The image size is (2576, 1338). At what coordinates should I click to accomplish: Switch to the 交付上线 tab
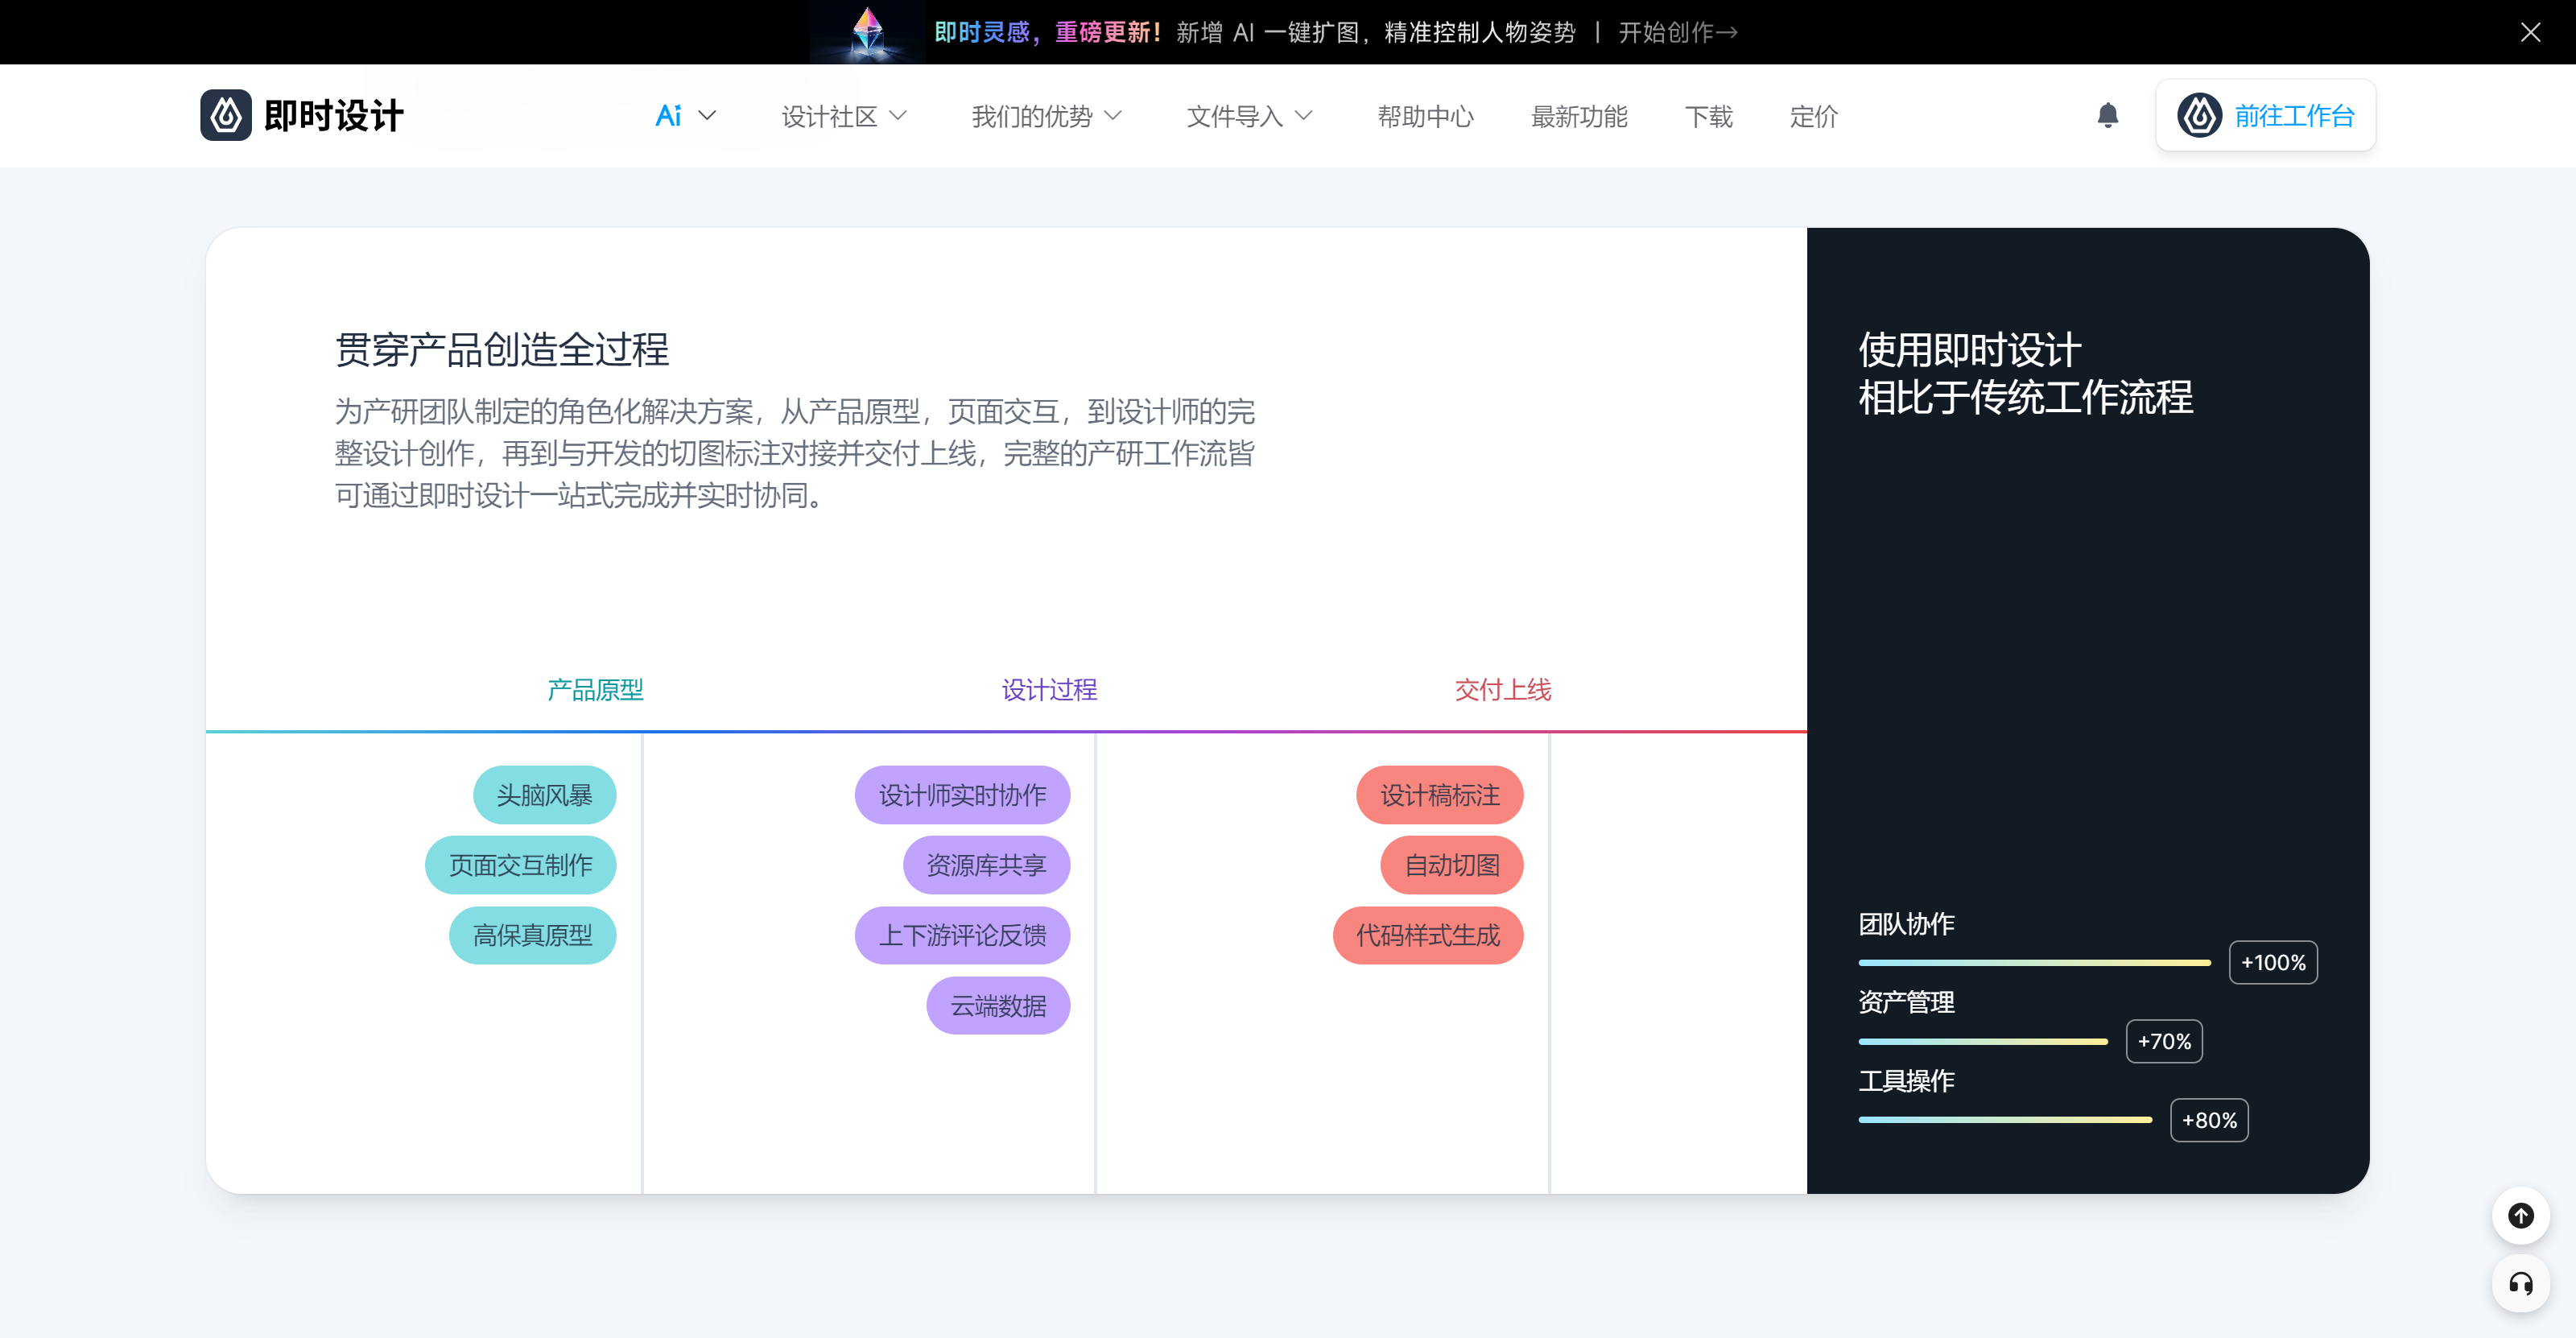[x=1502, y=690]
